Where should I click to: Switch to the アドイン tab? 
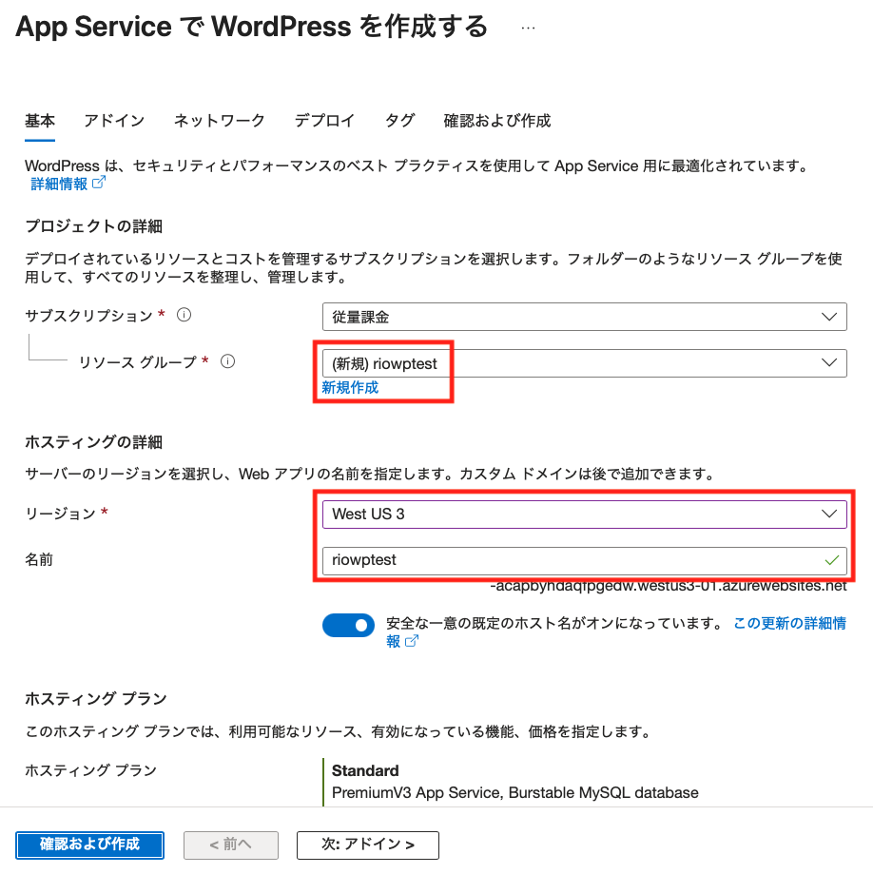click(x=114, y=121)
